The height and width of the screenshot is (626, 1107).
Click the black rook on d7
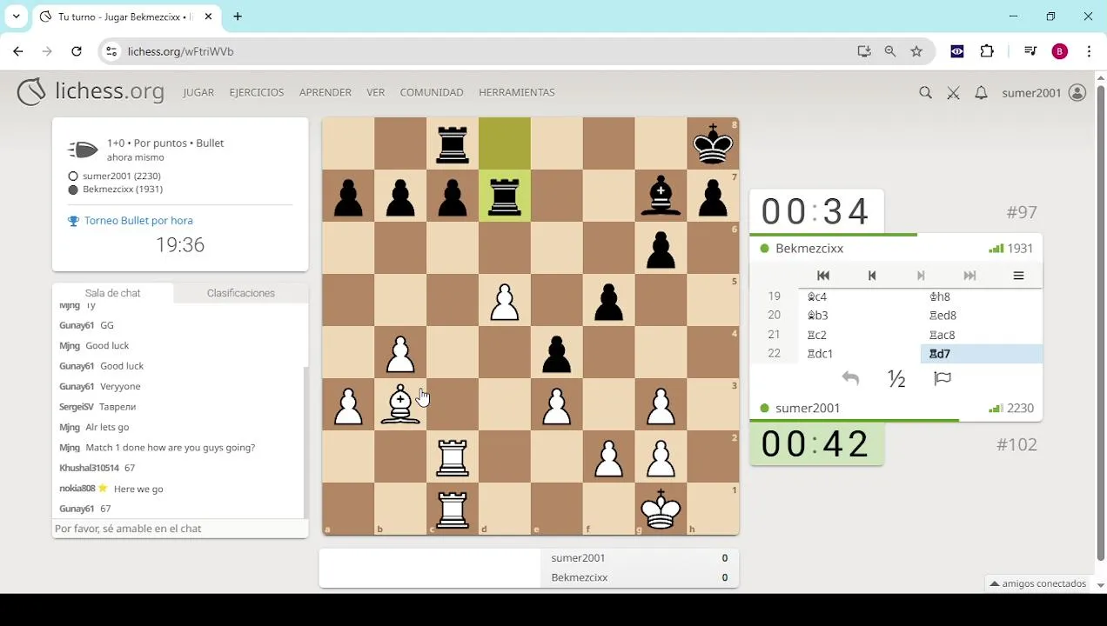click(505, 196)
